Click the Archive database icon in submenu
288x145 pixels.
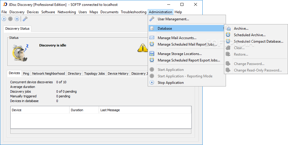click(x=228, y=28)
